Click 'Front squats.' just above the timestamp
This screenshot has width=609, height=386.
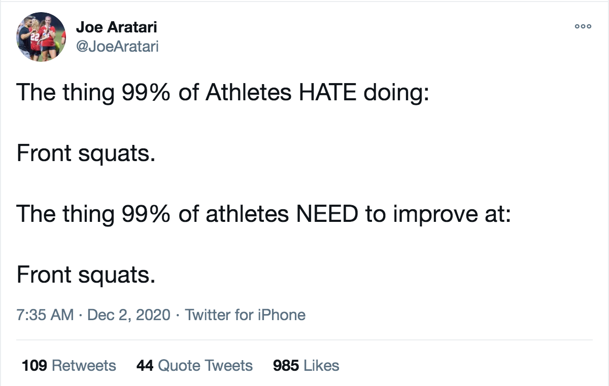click(x=86, y=276)
